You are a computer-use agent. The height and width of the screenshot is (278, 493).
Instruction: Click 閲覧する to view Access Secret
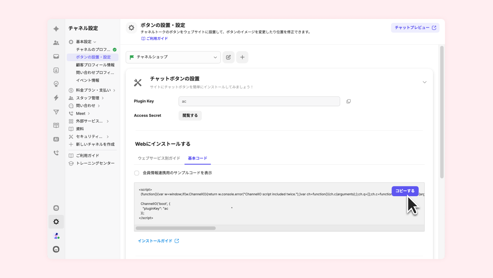(x=190, y=116)
